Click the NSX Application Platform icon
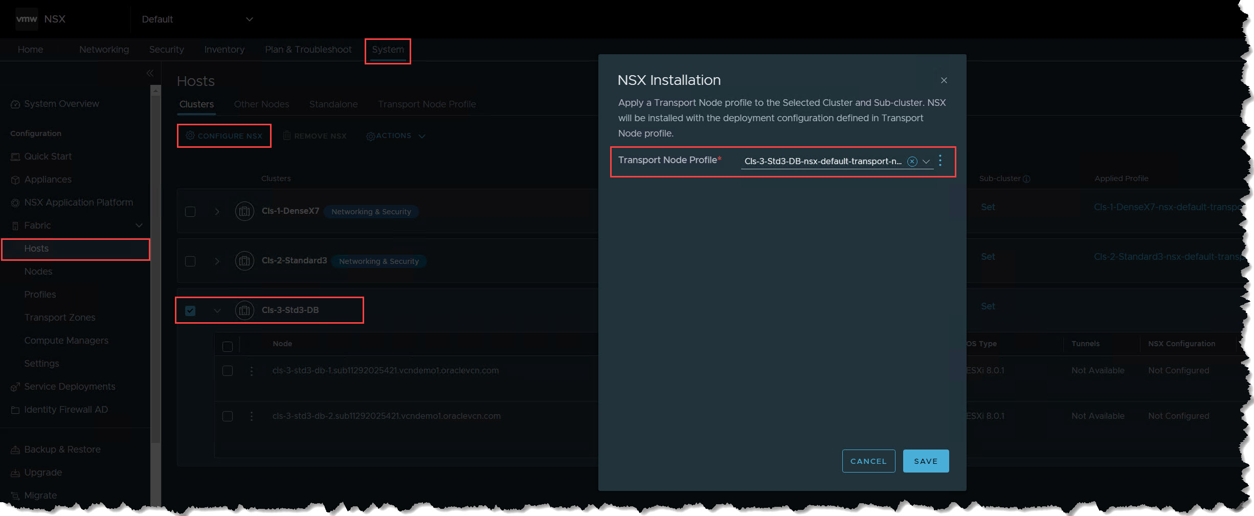1254x516 pixels. 15,203
